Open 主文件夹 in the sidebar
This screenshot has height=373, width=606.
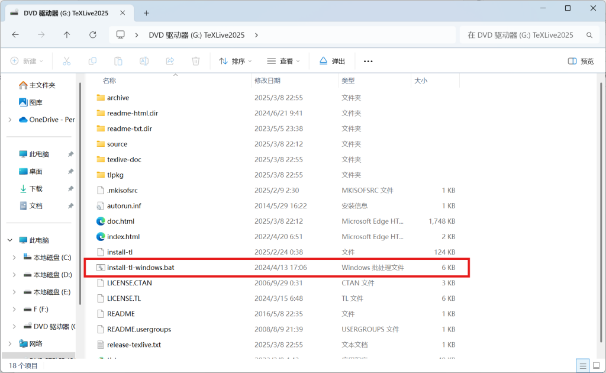pos(37,85)
